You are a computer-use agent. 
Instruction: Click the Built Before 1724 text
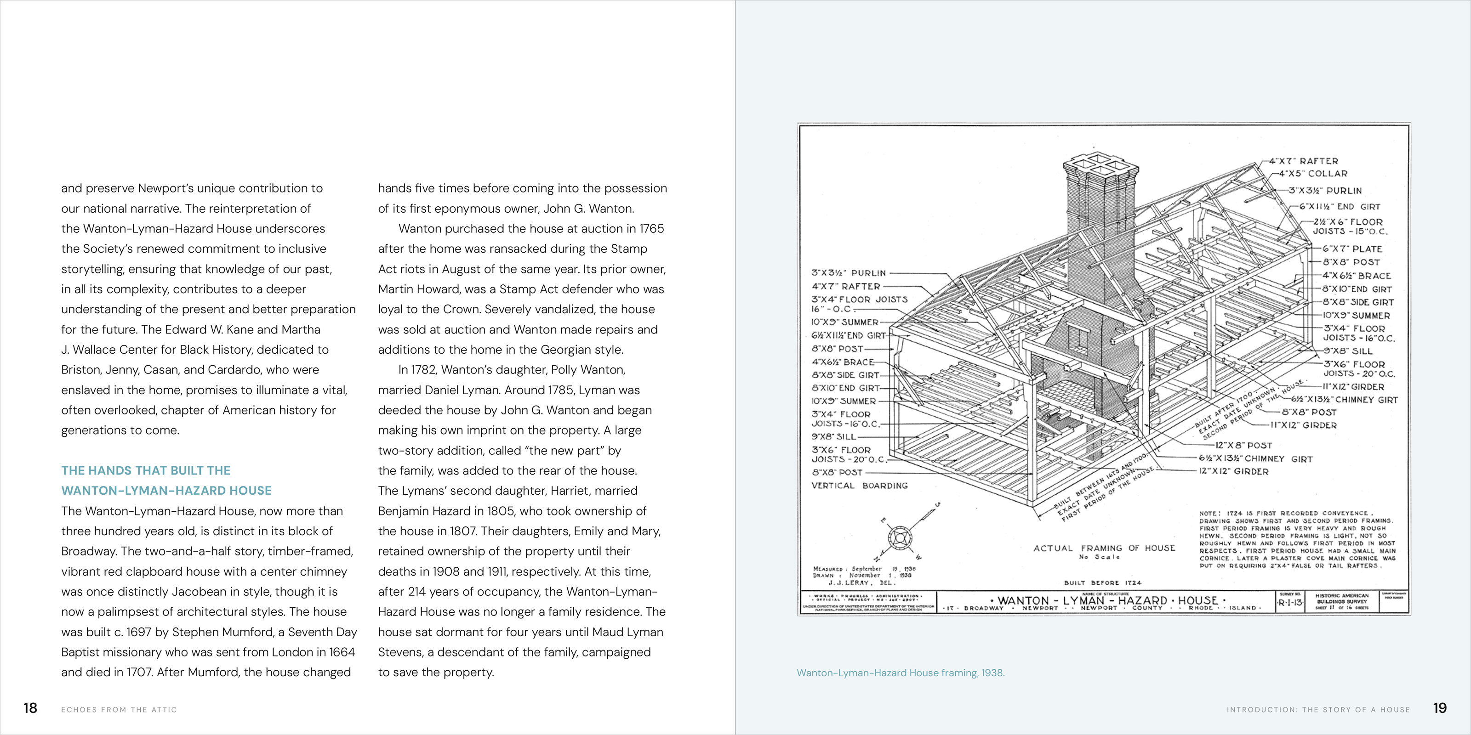coord(1102,582)
